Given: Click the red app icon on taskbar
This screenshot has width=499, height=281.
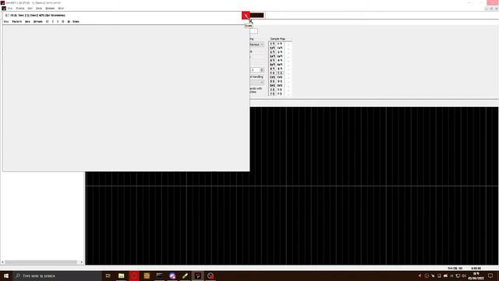Looking at the screenshot, I should [x=134, y=276].
